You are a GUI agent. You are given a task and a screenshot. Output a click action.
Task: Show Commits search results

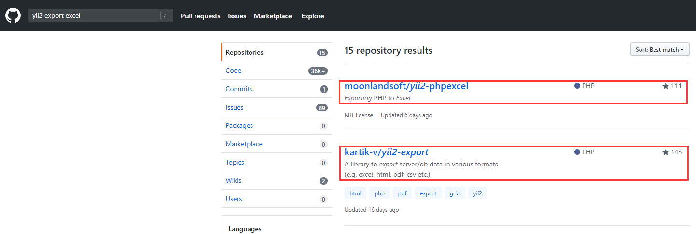click(239, 89)
